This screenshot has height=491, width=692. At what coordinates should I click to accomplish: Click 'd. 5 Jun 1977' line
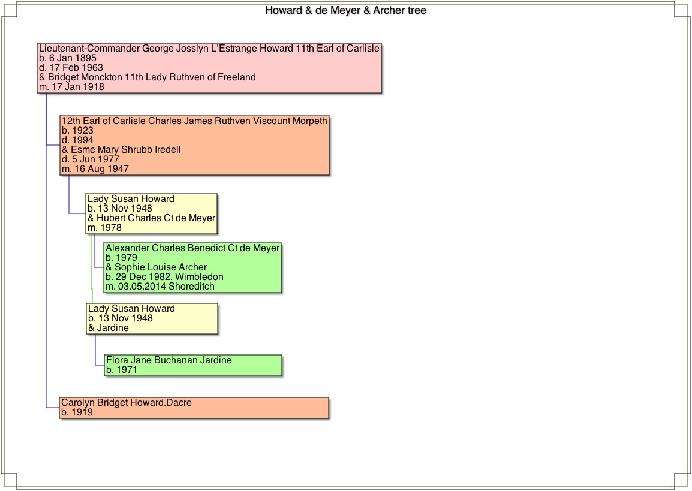tap(91, 159)
